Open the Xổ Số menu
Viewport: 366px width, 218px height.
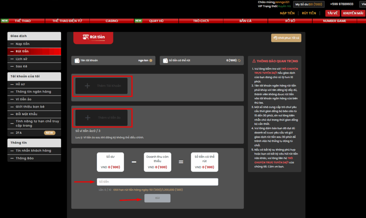pos(290,21)
